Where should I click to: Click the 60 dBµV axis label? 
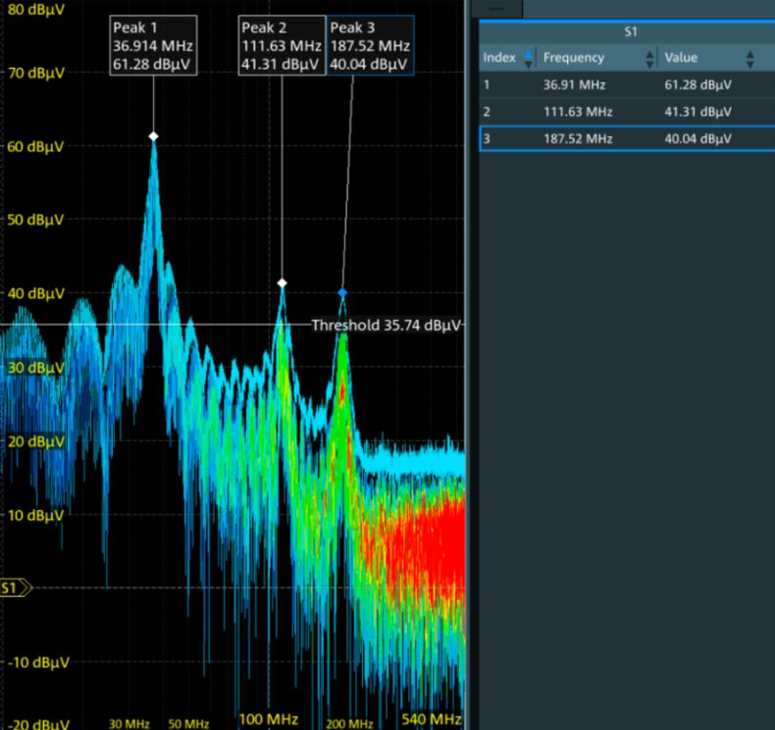(x=35, y=147)
